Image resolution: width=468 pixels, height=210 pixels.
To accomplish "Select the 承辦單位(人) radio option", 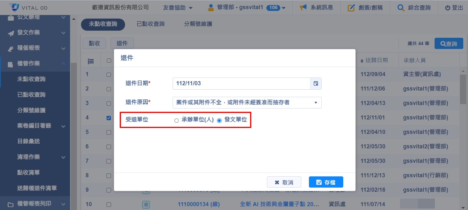I will tap(176, 120).
